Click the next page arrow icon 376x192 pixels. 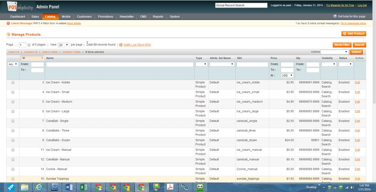point(29,45)
